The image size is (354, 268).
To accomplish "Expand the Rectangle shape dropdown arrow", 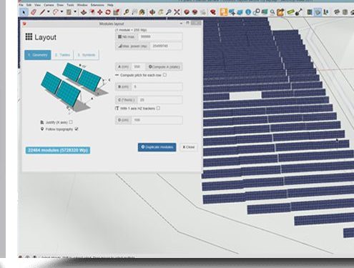I will point(75,11).
